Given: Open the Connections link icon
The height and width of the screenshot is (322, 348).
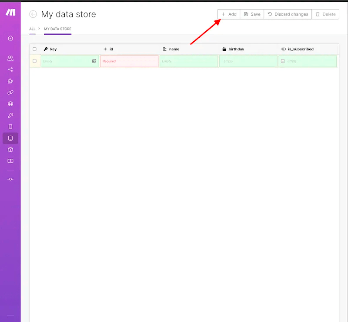Looking at the screenshot, I should tap(10, 92).
